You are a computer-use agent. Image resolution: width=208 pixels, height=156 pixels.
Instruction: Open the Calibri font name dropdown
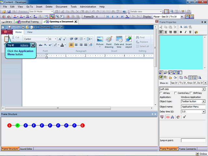point(47,39)
